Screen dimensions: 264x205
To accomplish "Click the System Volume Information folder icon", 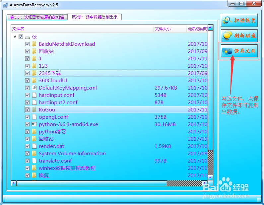I will pos(34,154).
